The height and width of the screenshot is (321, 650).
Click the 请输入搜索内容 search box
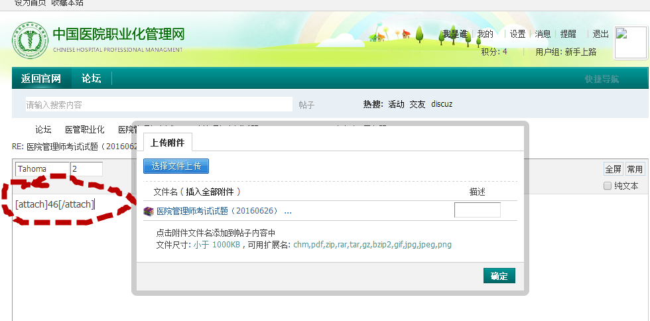tap(158, 105)
